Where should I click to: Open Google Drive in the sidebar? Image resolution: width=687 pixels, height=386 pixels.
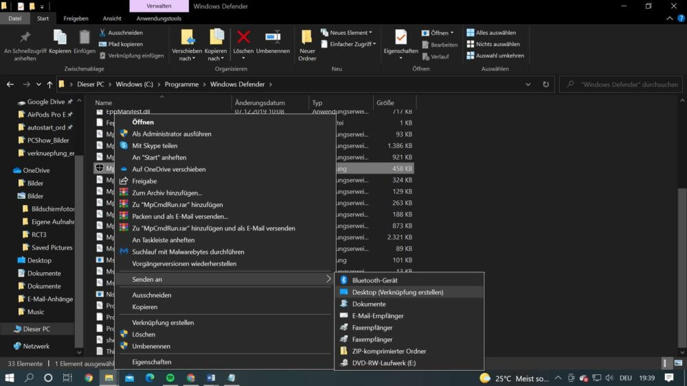tap(45, 102)
